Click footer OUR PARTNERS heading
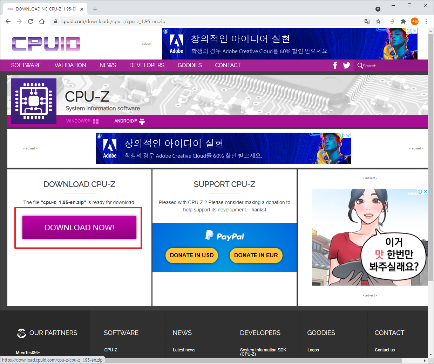The image size is (434, 364). point(53,333)
